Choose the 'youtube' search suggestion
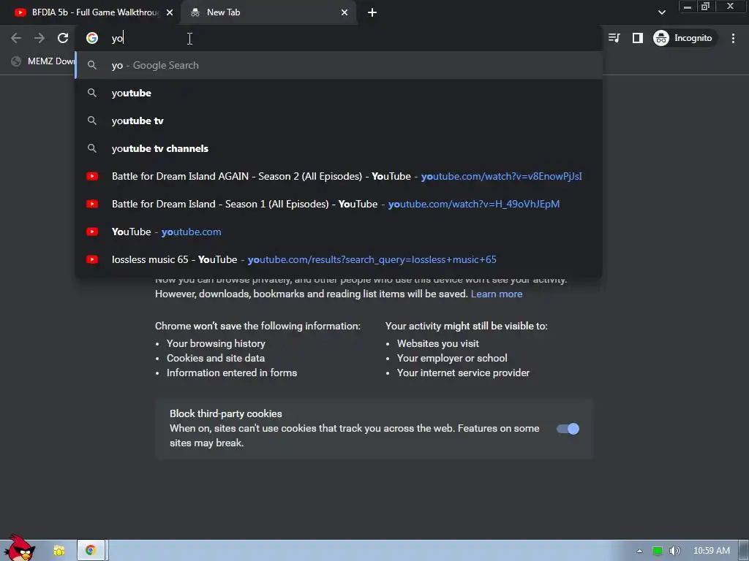This screenshot has width=749, height=561. coord(339,93)
